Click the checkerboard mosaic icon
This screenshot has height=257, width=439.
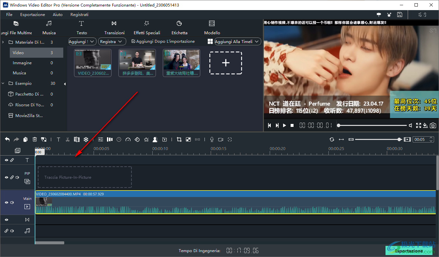click(188, 139)
